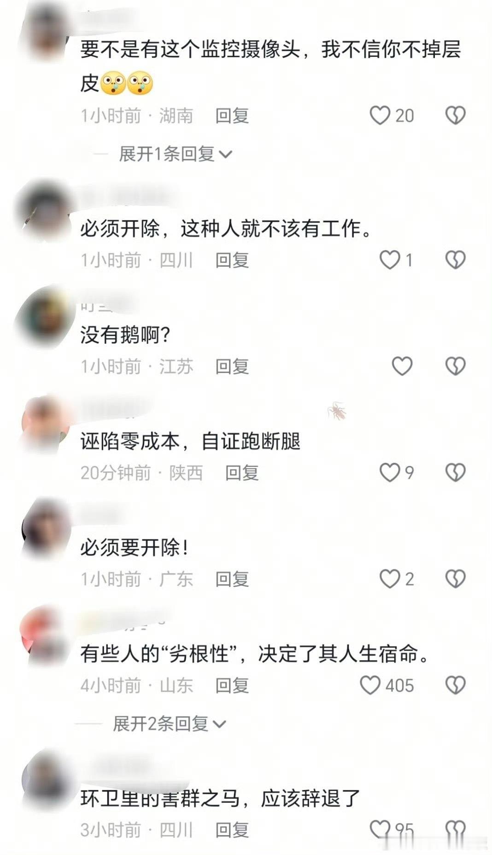
Task: Like the Shaanxi comment with 9 likes
Action: (389, 472)
